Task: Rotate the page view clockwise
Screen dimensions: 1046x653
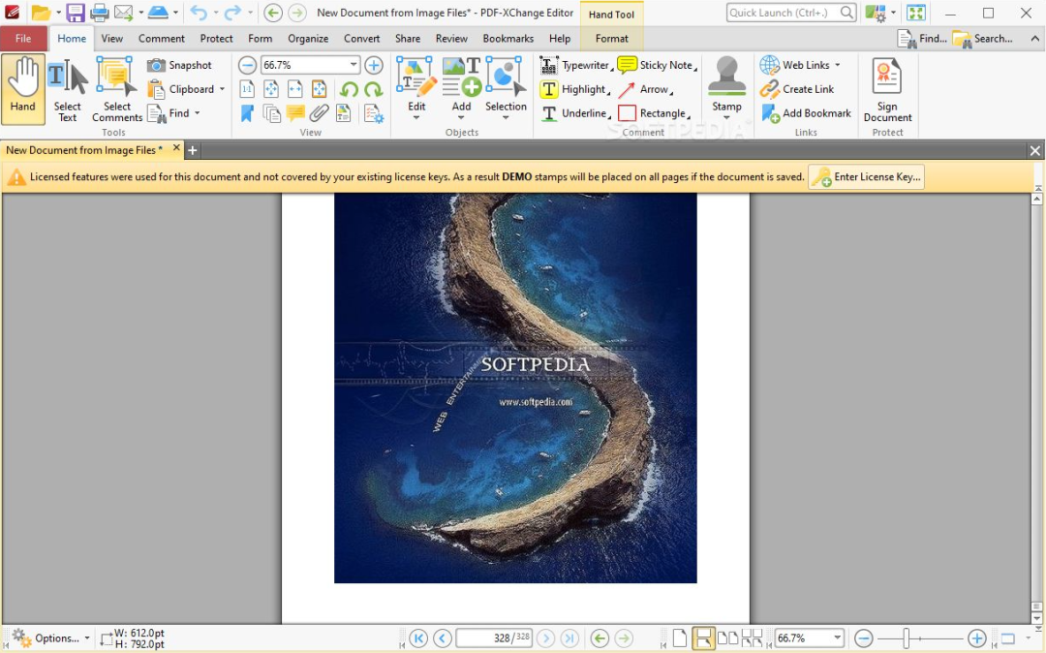Action: point(373,89)
